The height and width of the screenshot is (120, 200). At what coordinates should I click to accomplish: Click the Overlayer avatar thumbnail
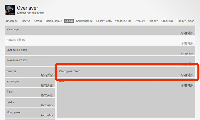10,10
